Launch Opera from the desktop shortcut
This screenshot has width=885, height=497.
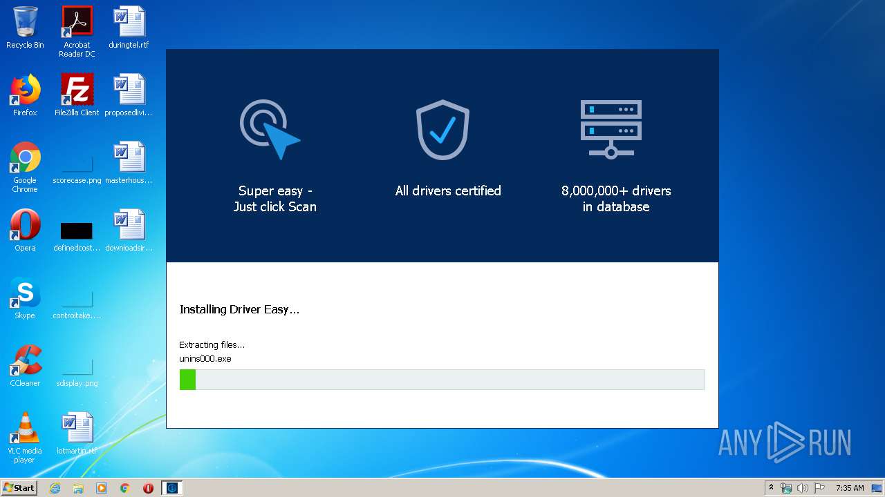pyautogui.click(x=25, y=231)
